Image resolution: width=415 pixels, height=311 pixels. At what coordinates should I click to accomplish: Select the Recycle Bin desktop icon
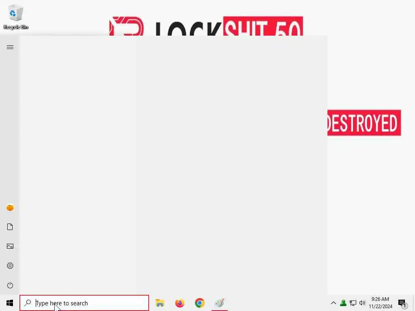pos(16,17)
